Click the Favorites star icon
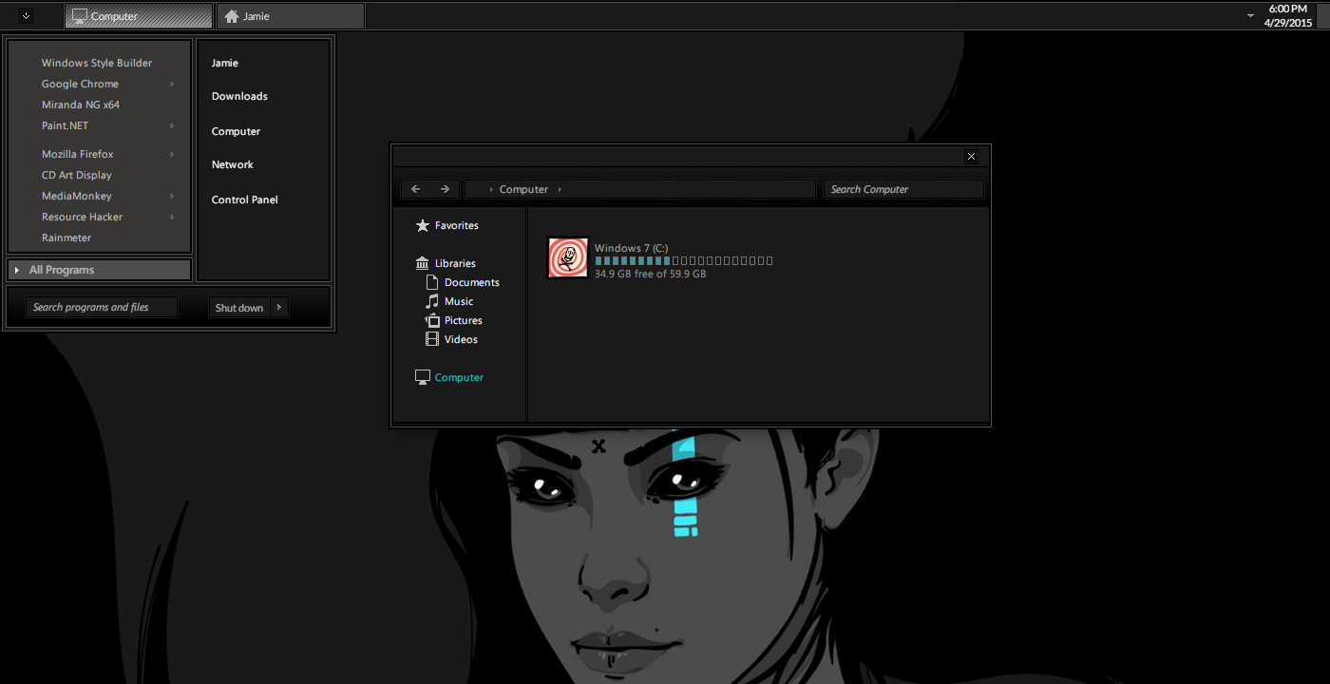This screenshot has height=684, width=1330. (423, 225)
